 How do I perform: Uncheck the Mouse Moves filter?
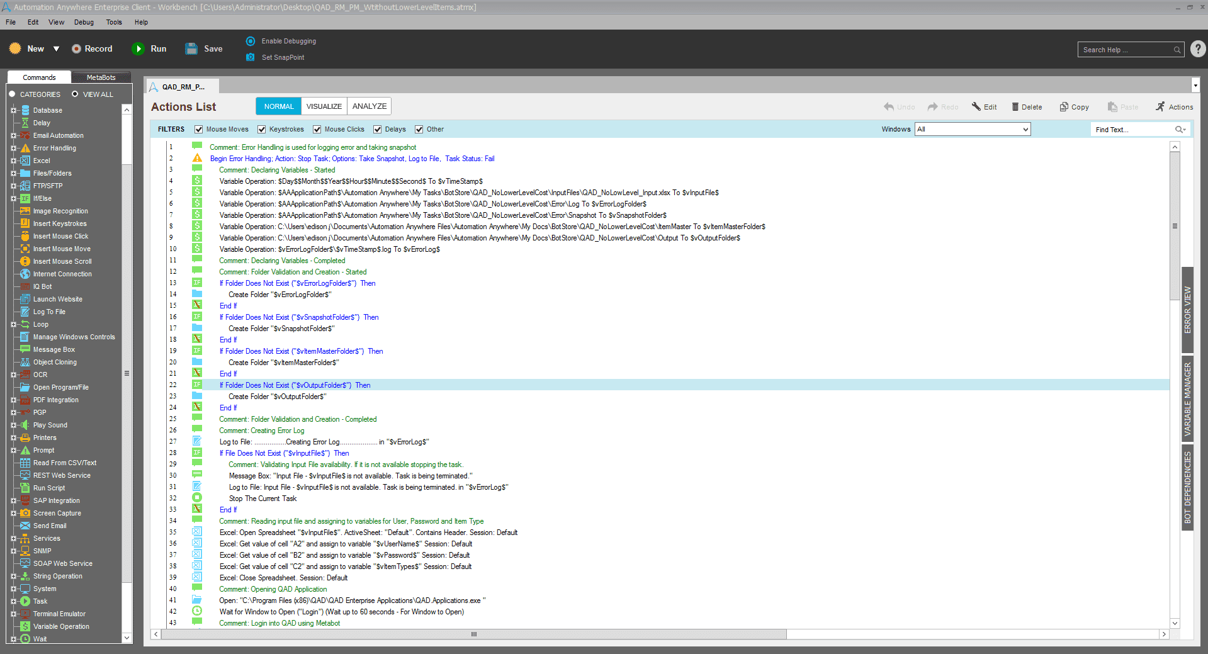tap(199, 130)
